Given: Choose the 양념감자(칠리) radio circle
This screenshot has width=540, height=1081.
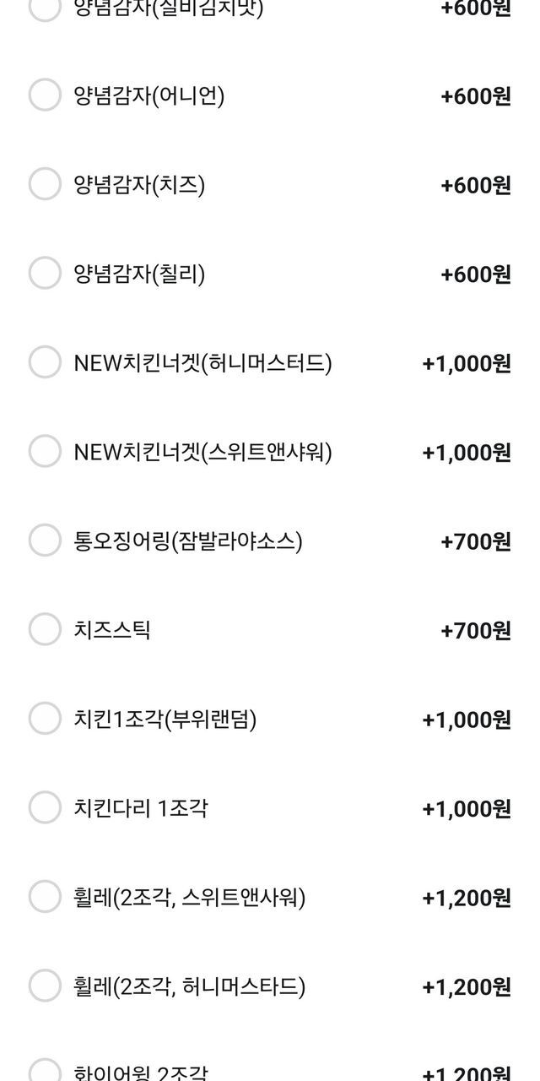Looking at the screenshot, I should click(x=45, y=274).
